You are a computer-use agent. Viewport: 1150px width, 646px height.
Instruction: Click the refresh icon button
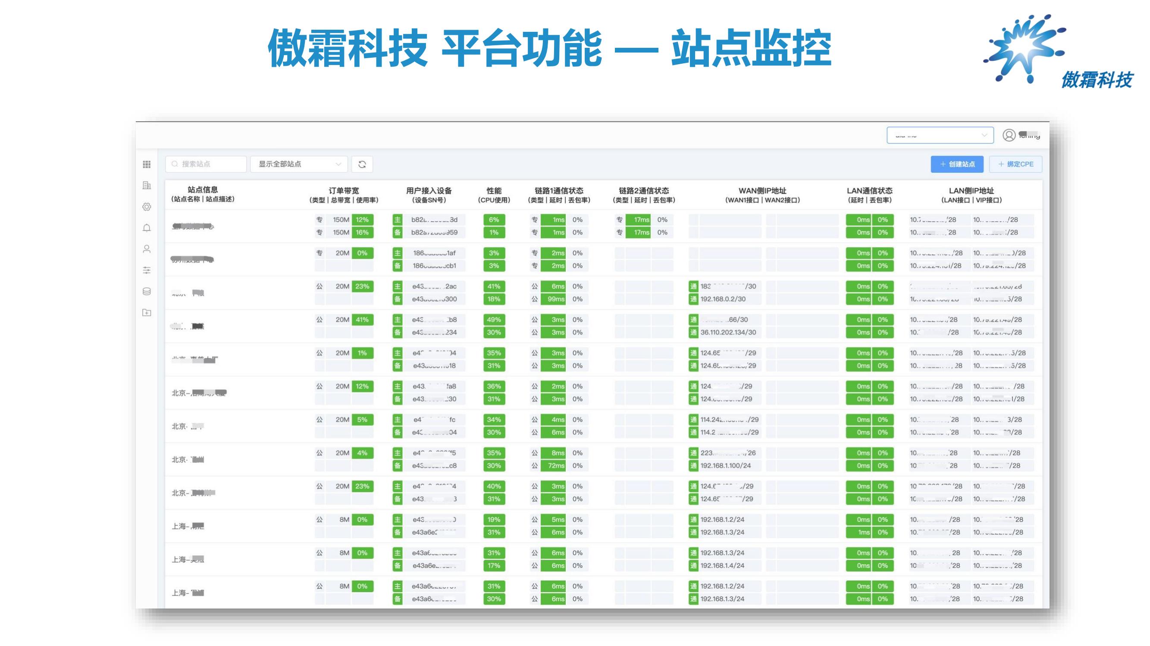point(362,165)
